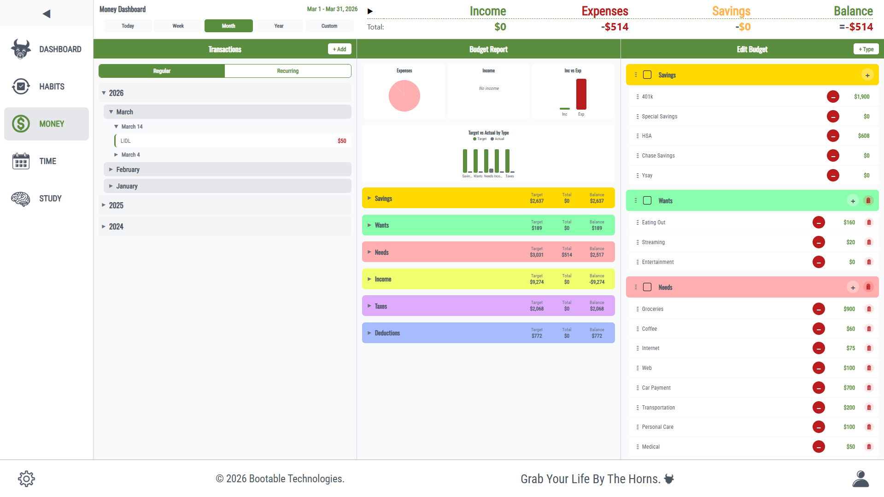This screenshot has height=497, width=884.
Task: Check the Needs category checkbox
Action: click(x=647, y=287)
